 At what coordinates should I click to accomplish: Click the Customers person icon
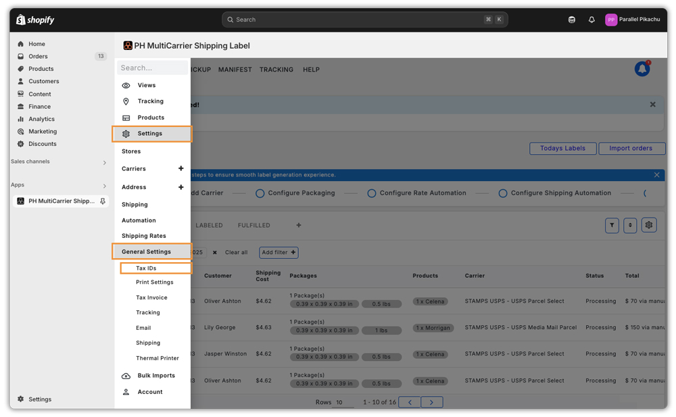pos(20,81)
